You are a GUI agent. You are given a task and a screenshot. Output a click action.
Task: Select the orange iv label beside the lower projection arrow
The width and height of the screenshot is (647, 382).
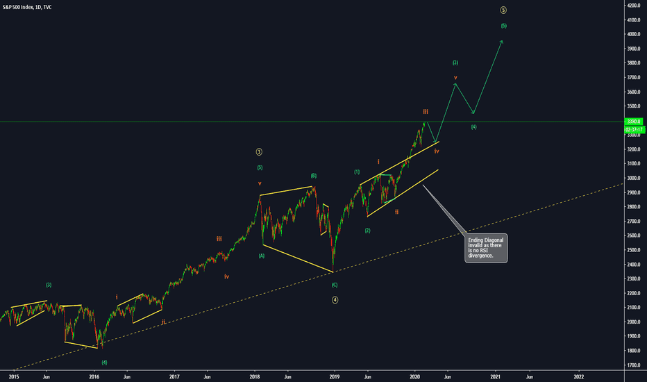pyautogui.click(x=437, y=151)
